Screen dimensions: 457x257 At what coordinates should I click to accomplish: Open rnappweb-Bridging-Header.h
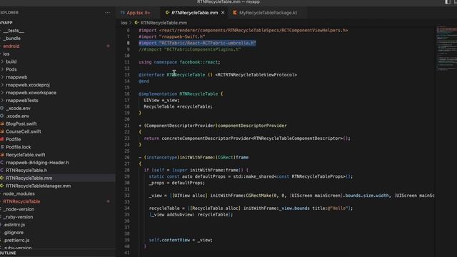click(x=37, y=163)
